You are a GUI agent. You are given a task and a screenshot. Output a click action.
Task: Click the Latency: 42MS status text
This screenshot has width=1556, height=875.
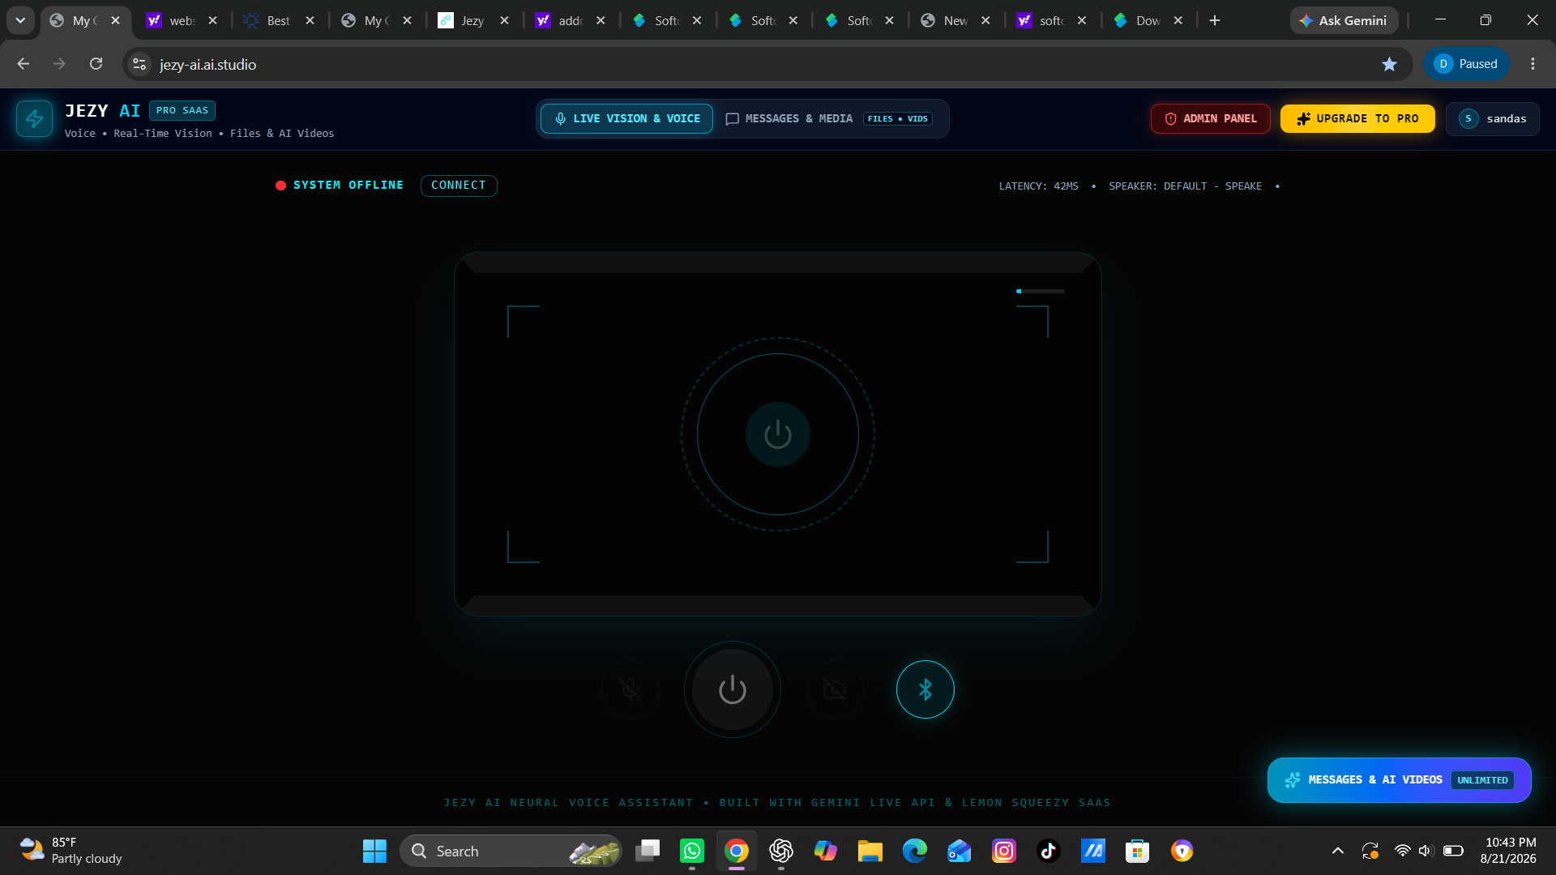(x=1039, y=186)
